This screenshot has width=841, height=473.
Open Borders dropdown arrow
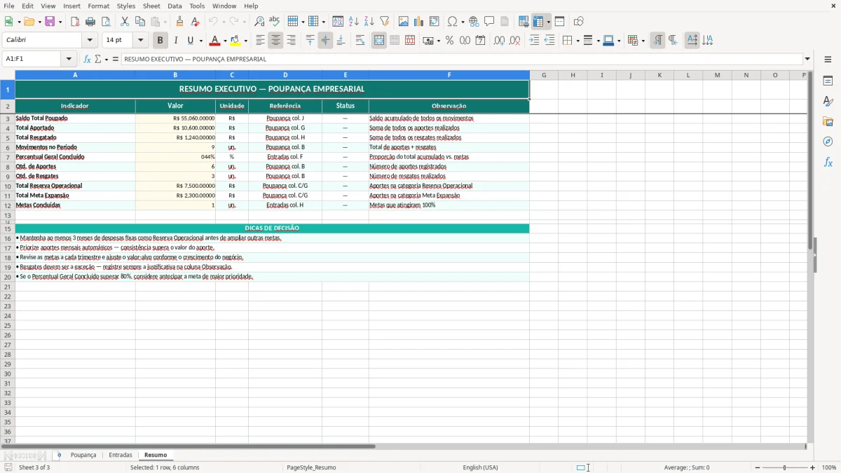577,41
